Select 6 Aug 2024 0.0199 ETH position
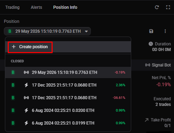The height and width of the screenshot is (133, 174). [68, 123]
